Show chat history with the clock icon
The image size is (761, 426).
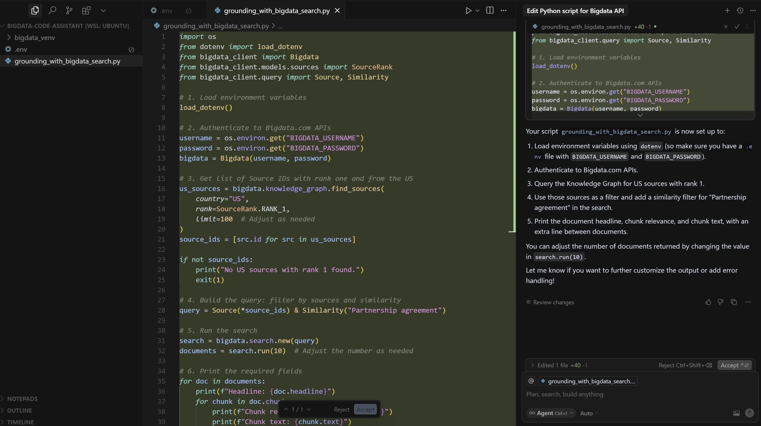pos(740,11)
